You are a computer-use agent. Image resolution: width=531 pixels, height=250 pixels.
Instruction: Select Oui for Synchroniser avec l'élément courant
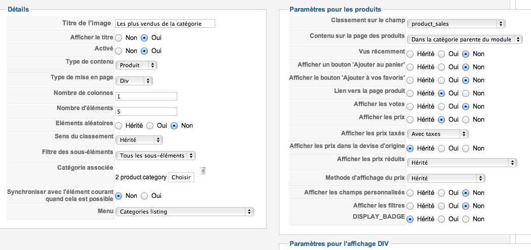(x=144, y=196)
